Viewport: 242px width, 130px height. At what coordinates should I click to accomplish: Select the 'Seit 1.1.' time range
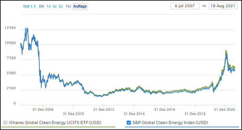[30, 6]
